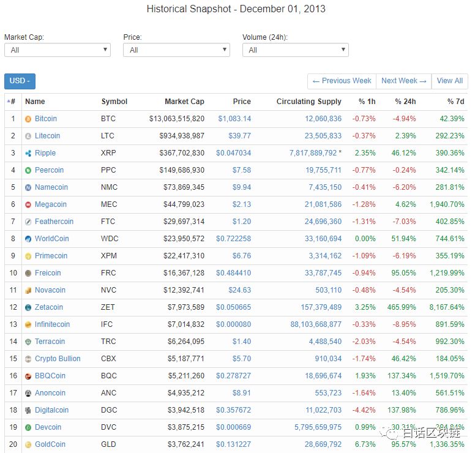Viewport: 475px width, 453px height.
Task: Click Historical Snapshot December 01, 2013 heading
Action: [236, 9]
